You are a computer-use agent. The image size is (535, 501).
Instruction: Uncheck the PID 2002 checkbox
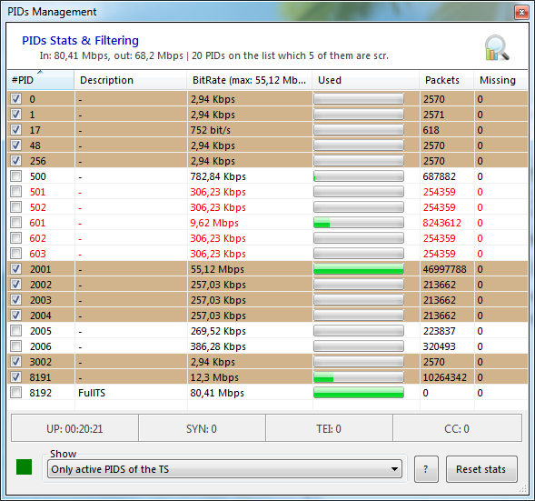point(15,284)
